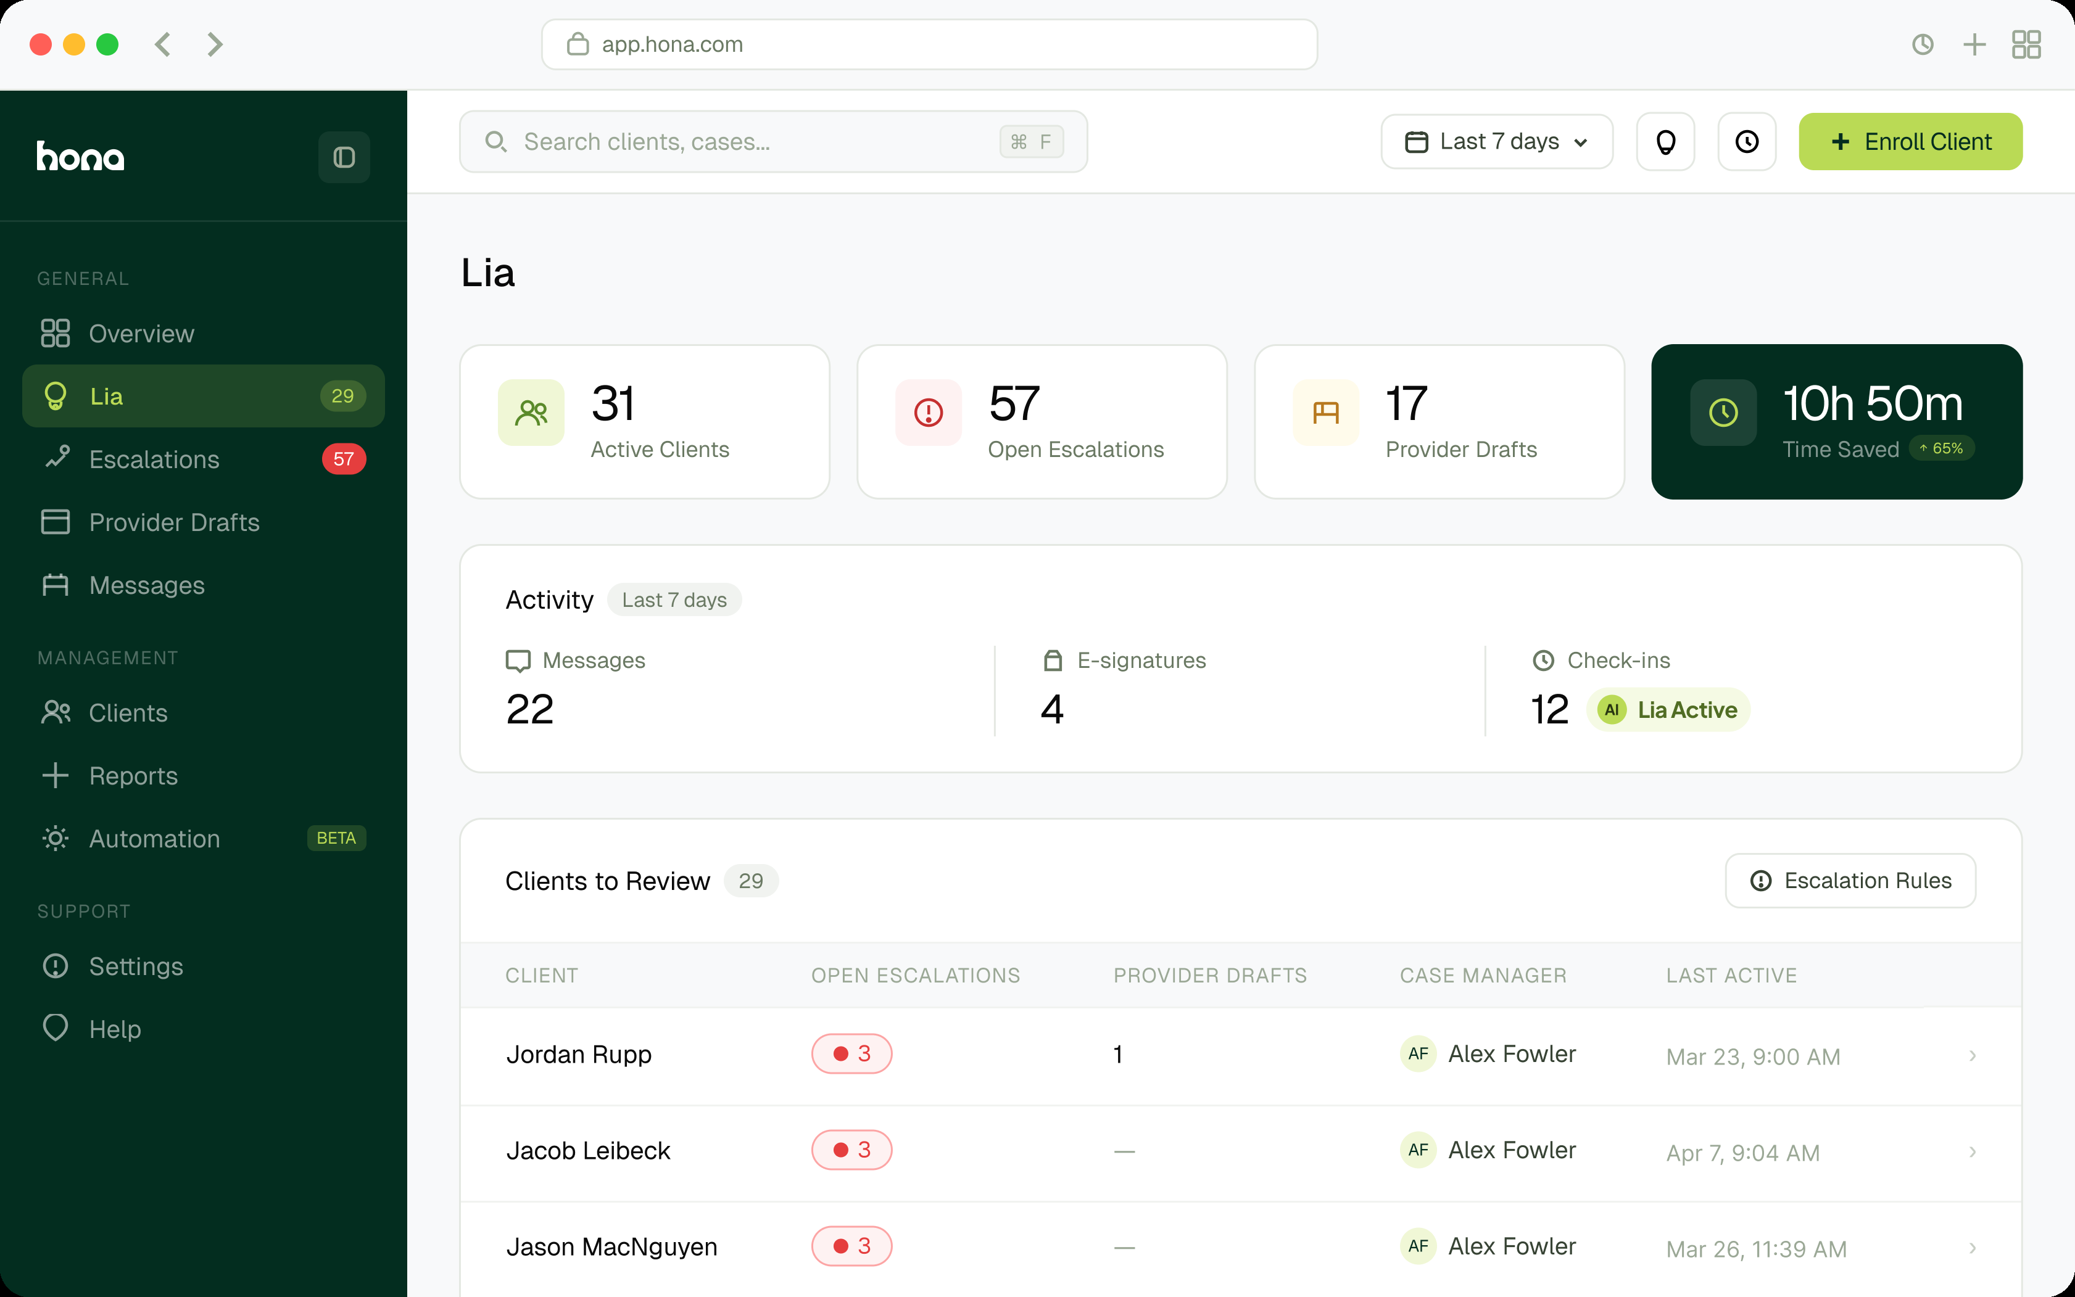Open a new browser tab with plus icon
Image resolution: width=2075 pixels, height=1297 pixels.
tap(1974, 44)
